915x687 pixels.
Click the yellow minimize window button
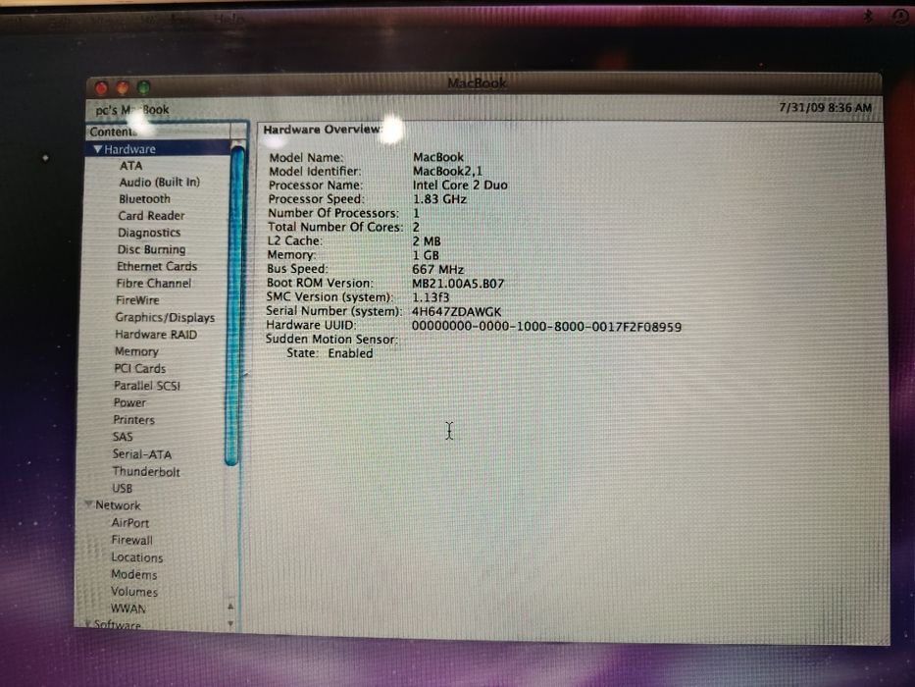(123, 87)
